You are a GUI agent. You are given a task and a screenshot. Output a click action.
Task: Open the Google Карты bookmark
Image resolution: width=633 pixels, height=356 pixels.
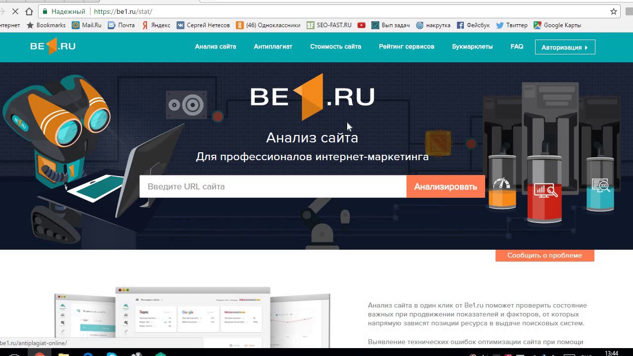(x=557, y=25)
